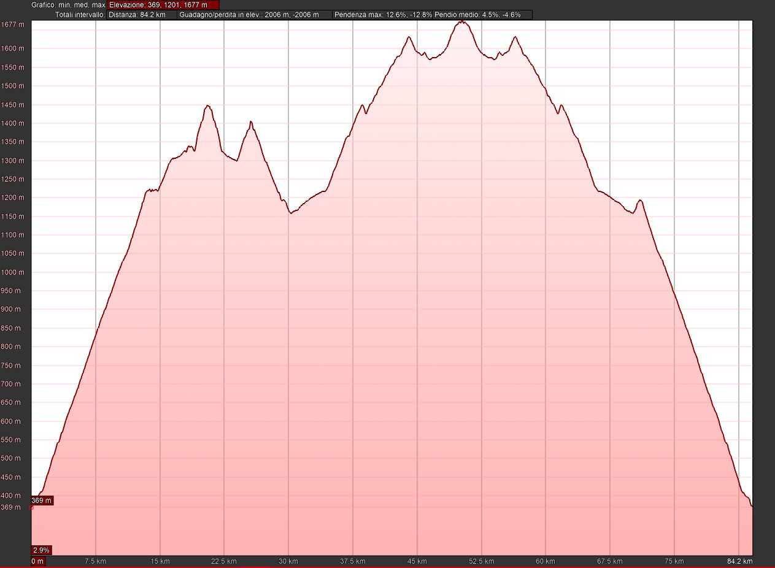775x568 pixels.
Task: Click the 369 m minimum axis label
Action: 11,507
